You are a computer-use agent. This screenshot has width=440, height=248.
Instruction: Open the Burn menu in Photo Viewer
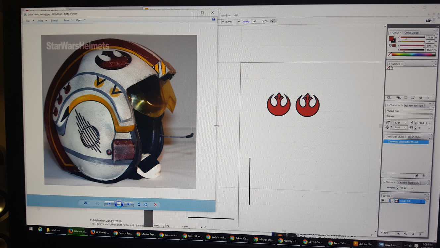[68, 21]
